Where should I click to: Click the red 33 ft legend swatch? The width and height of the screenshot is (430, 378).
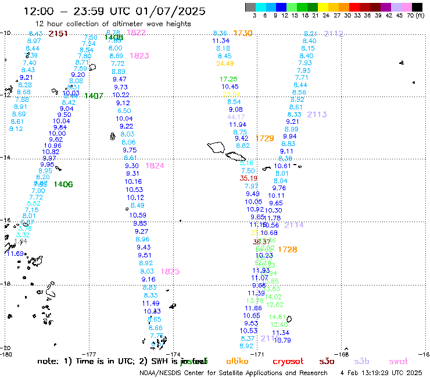click(354, 7)
